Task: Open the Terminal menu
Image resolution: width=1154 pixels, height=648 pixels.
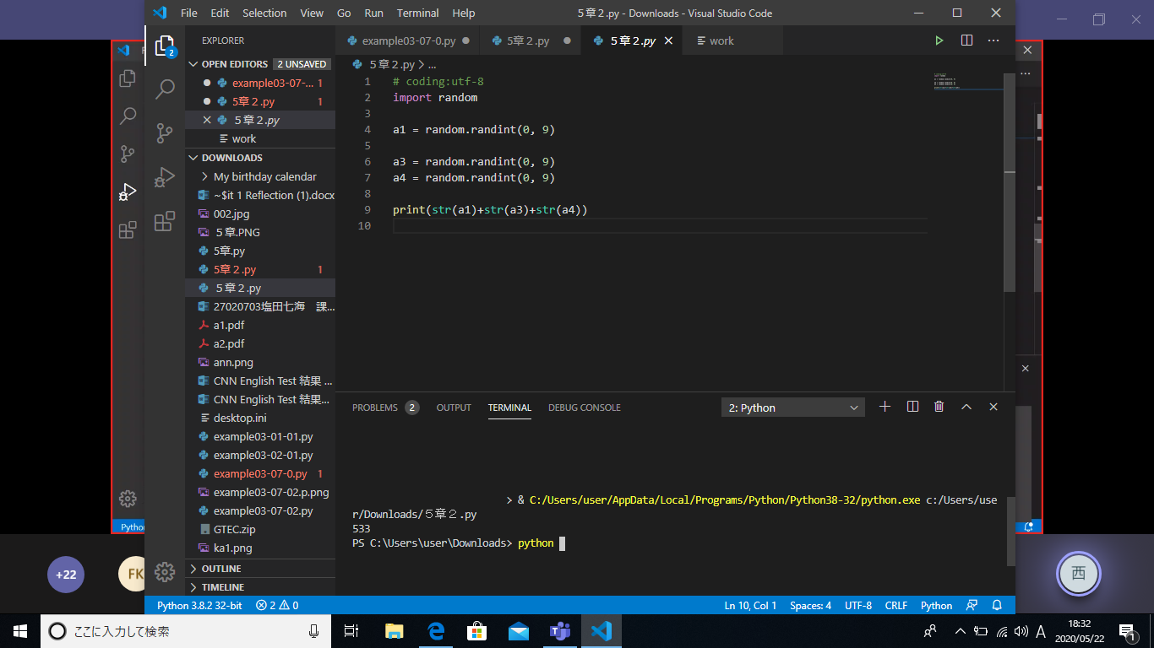Action: click(417, 13)
